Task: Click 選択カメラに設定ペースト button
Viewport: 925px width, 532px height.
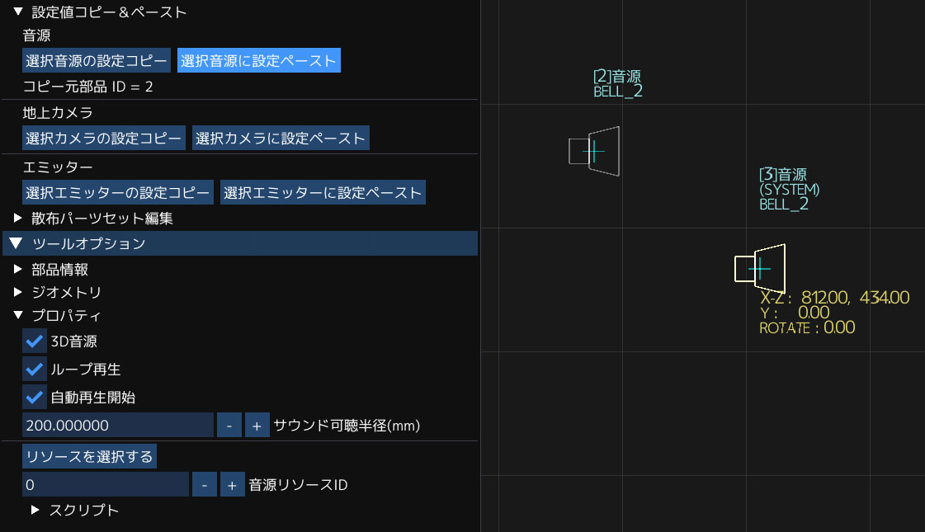Action: point(281,138)
